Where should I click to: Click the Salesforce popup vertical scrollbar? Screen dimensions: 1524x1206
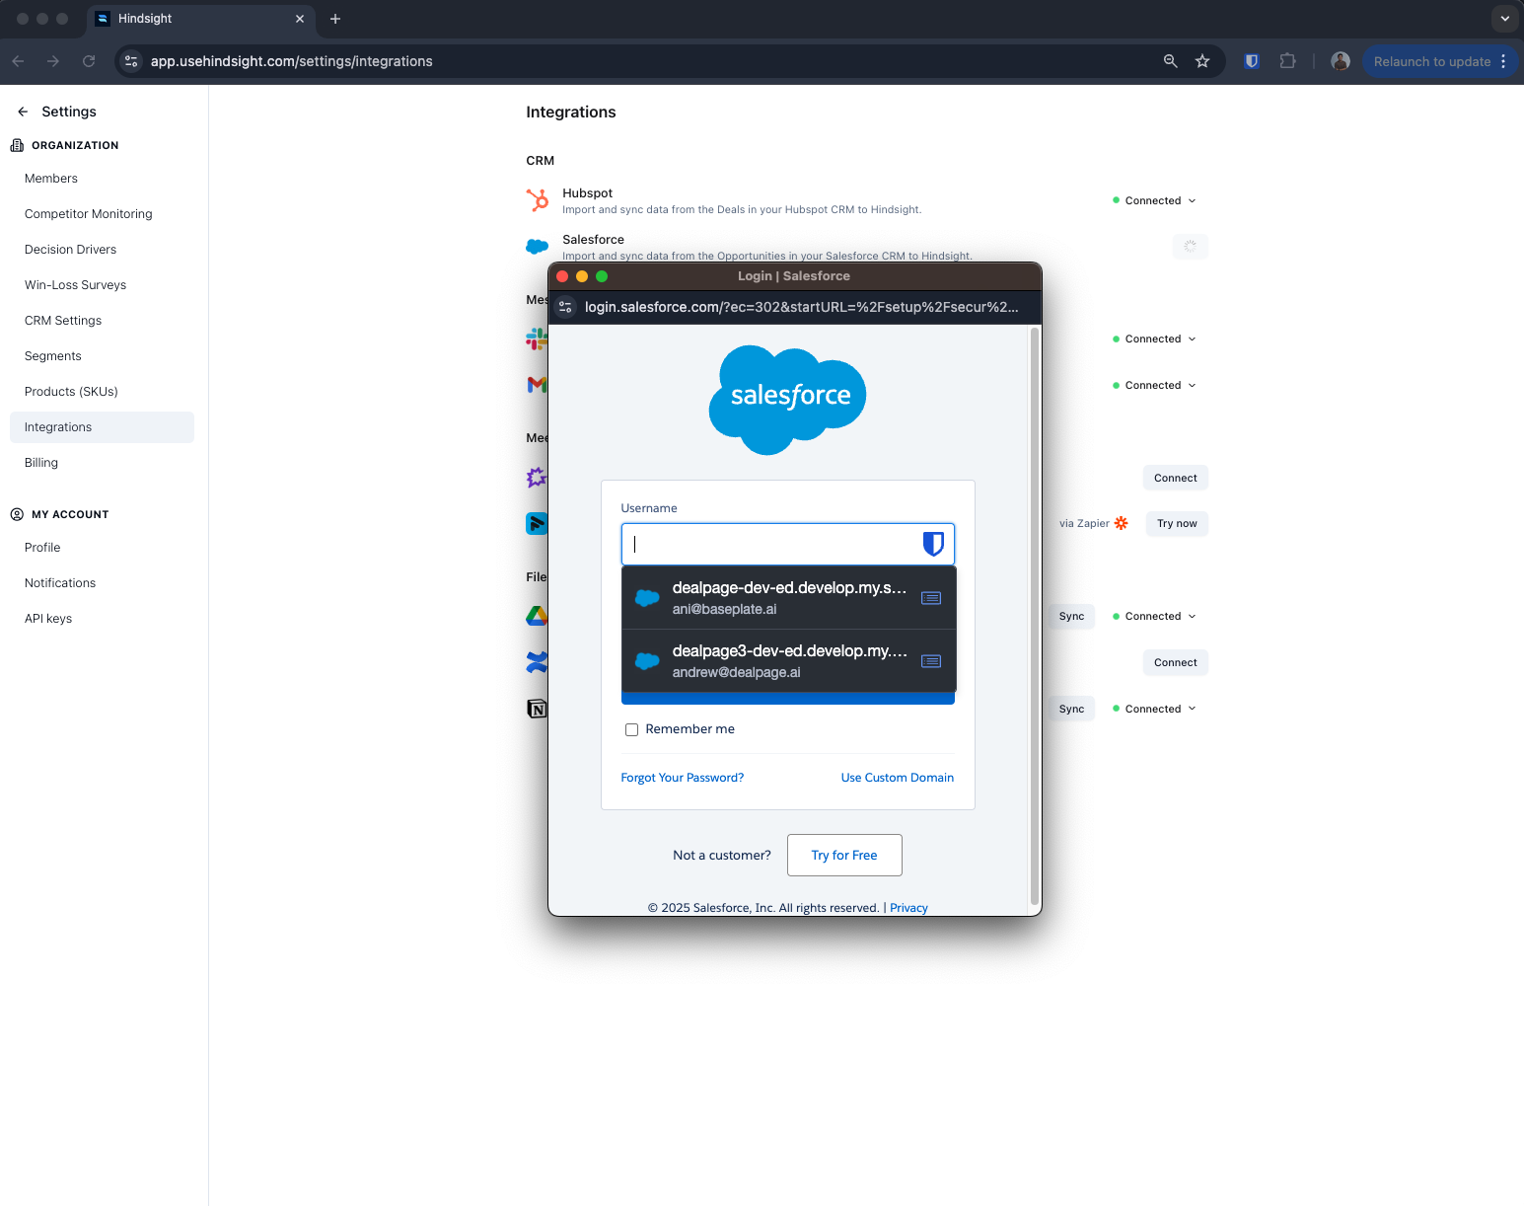pos(1034,617)
